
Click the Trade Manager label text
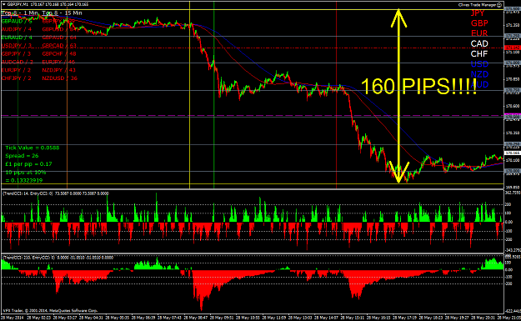pos(478,5)
